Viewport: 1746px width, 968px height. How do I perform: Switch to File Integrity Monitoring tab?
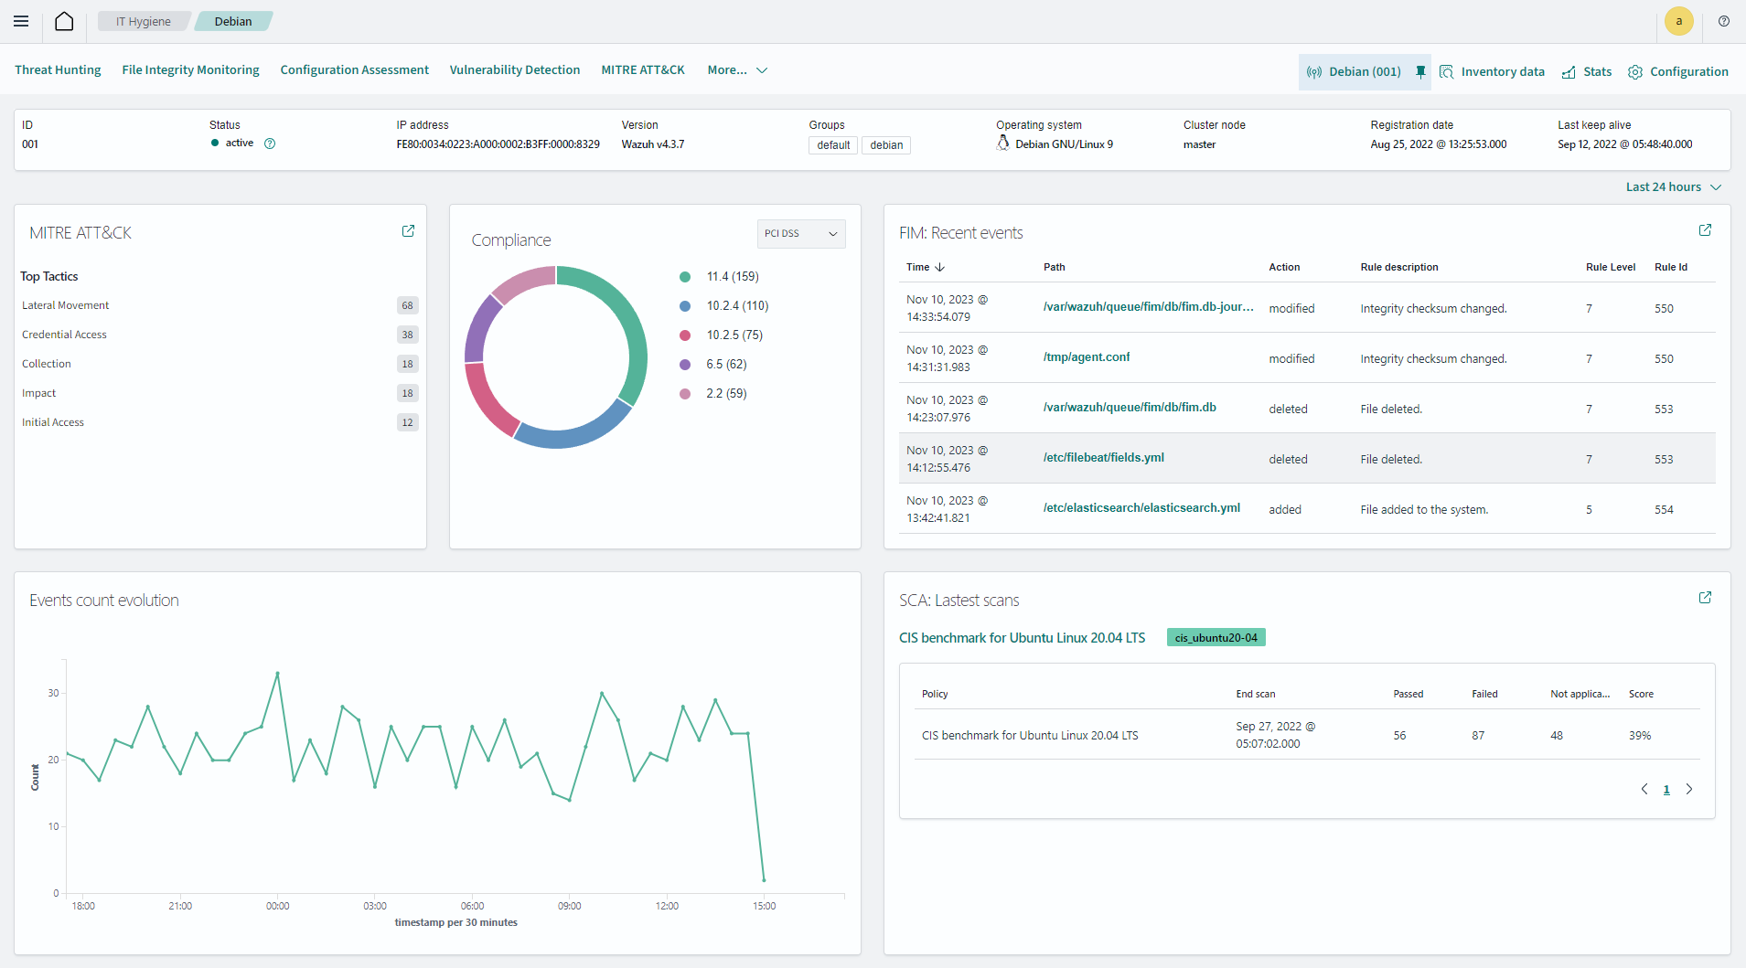pyautogui.click(x=190, y=69)
